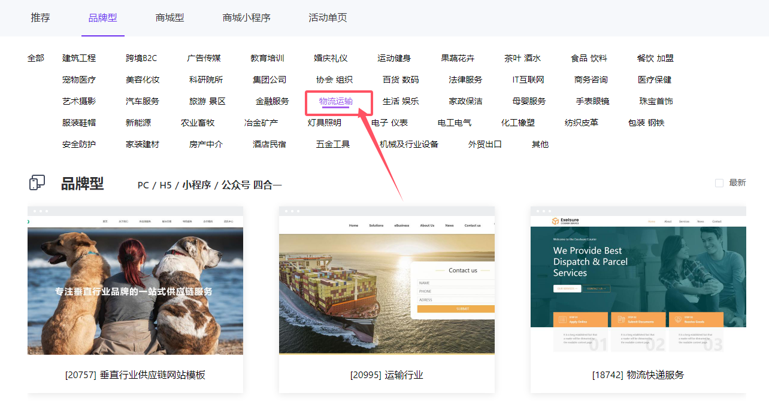Image resolution: width=769 pixels, height=411 pixels.
Task: Select 果蔬花卉 category
Action: coord(458,58)
